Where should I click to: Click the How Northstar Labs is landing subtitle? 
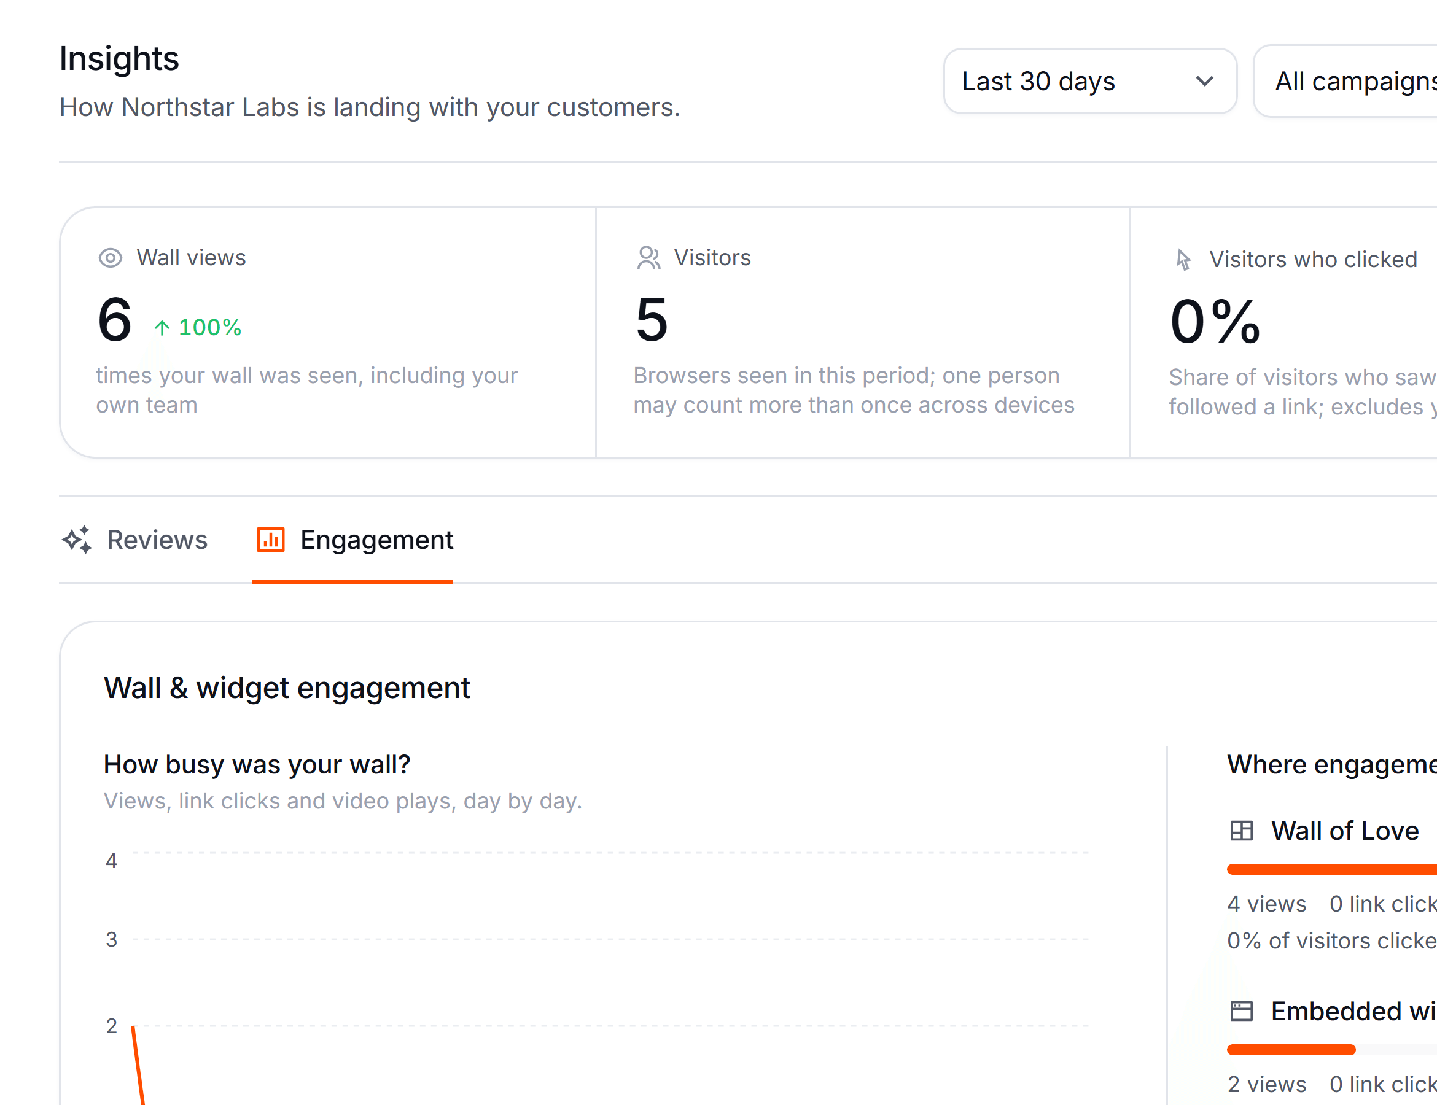(x=370, y=107)
